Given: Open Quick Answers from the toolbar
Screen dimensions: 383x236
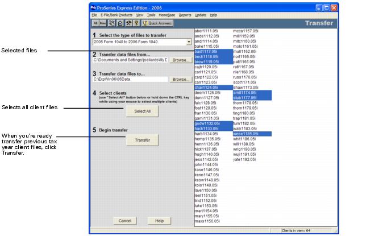Looking at the screenshot, I should pos(157,23).
